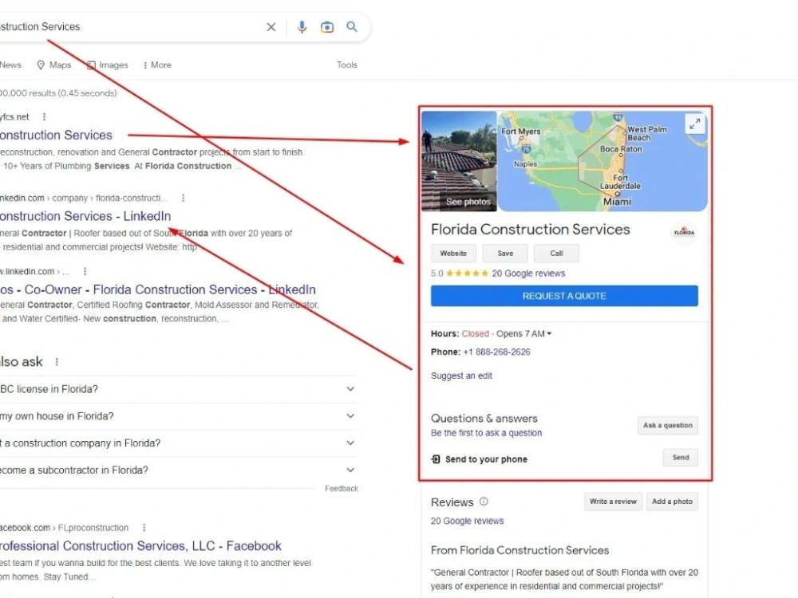Expand the subcontractor in Florida question
Image resolution: width=798 pixels, height=598 pixels.
pos(178,470)
